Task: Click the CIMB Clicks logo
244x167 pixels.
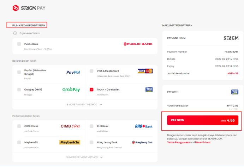Action: (70, 126)
